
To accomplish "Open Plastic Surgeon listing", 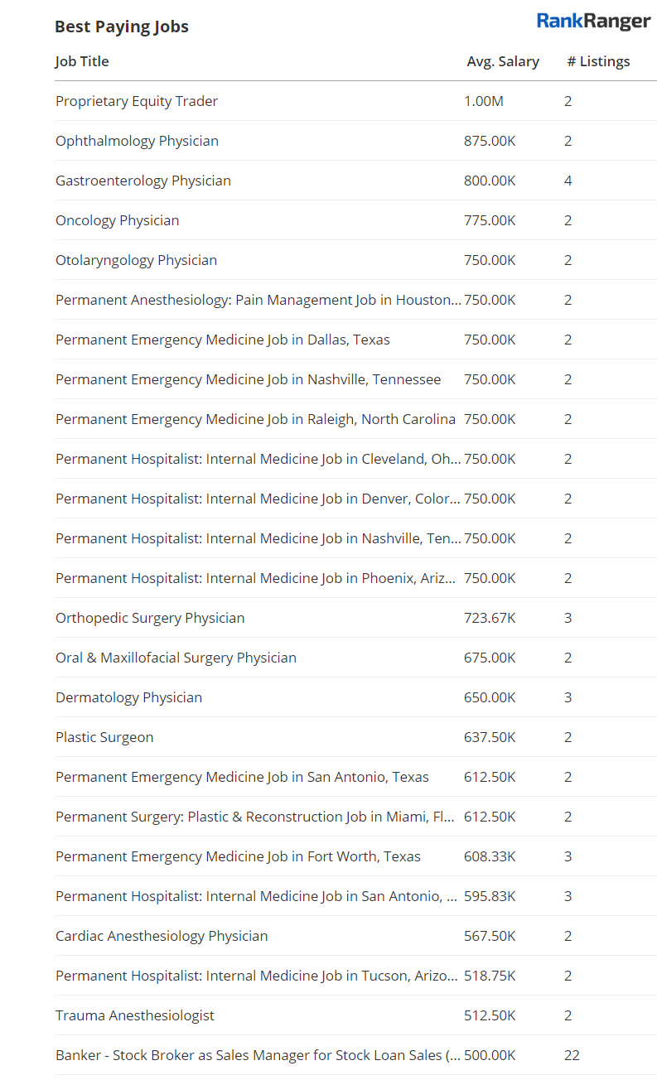I will [104, 737].
